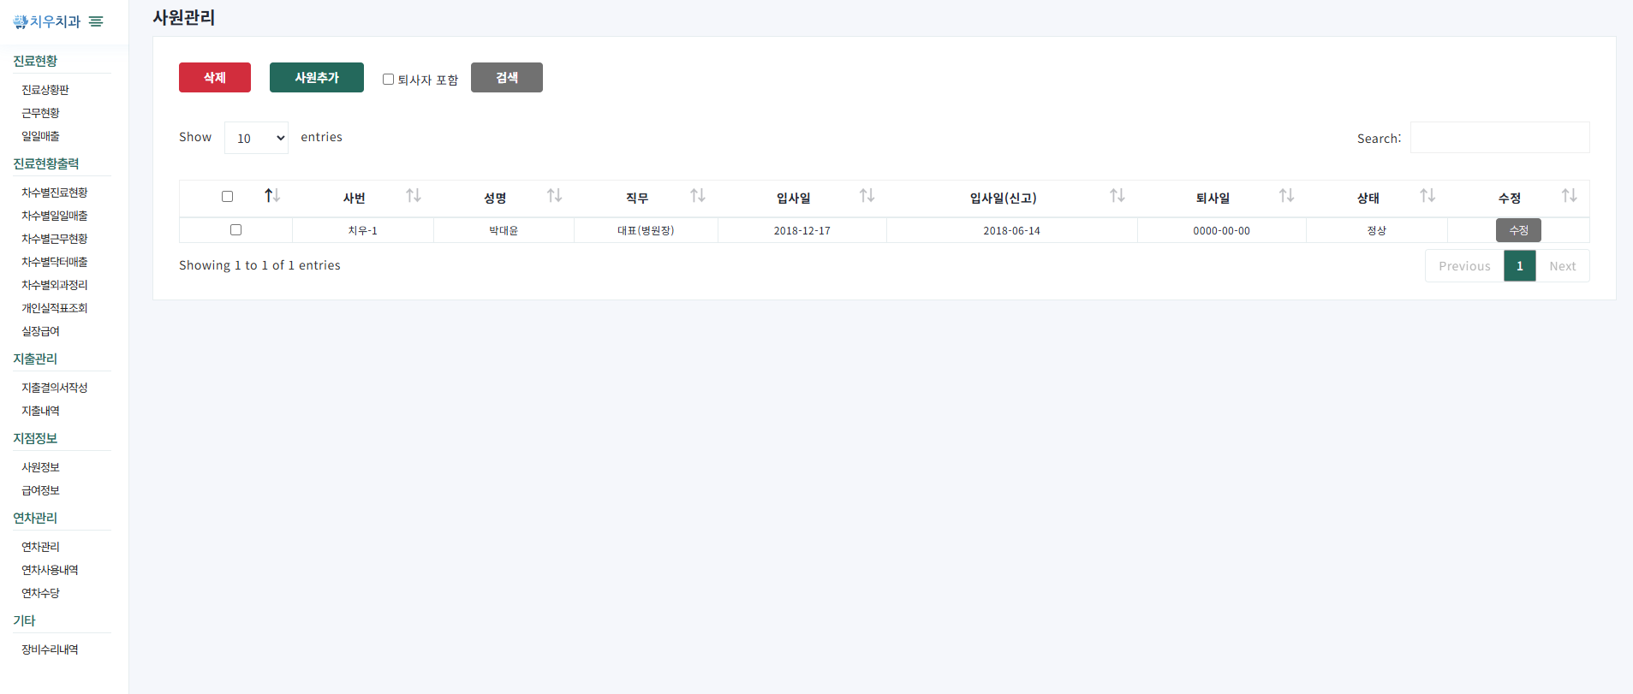Click the gray 검색 button
Image resolution: width=1633 pixels, height=694 pixels.
click(x=507, y=78)
